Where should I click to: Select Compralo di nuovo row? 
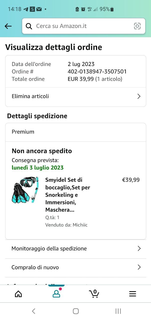click(35, 267)
